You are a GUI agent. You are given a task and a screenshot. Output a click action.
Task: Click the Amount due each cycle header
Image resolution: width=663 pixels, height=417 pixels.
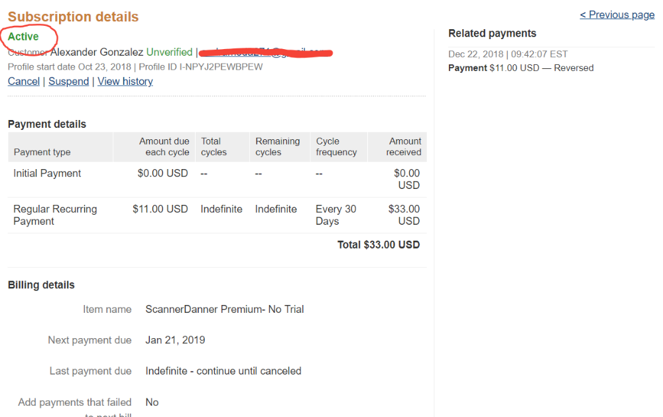click(164, 147)
